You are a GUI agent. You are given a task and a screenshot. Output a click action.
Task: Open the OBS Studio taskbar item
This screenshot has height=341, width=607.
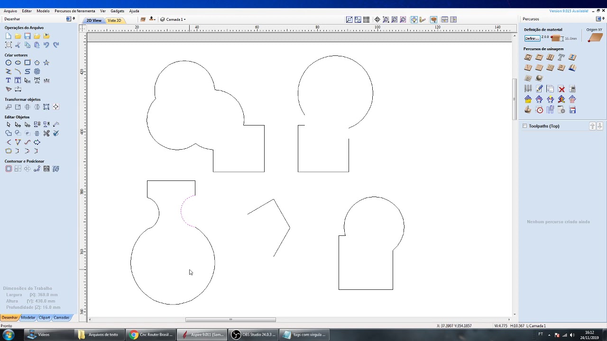[254, 335]
